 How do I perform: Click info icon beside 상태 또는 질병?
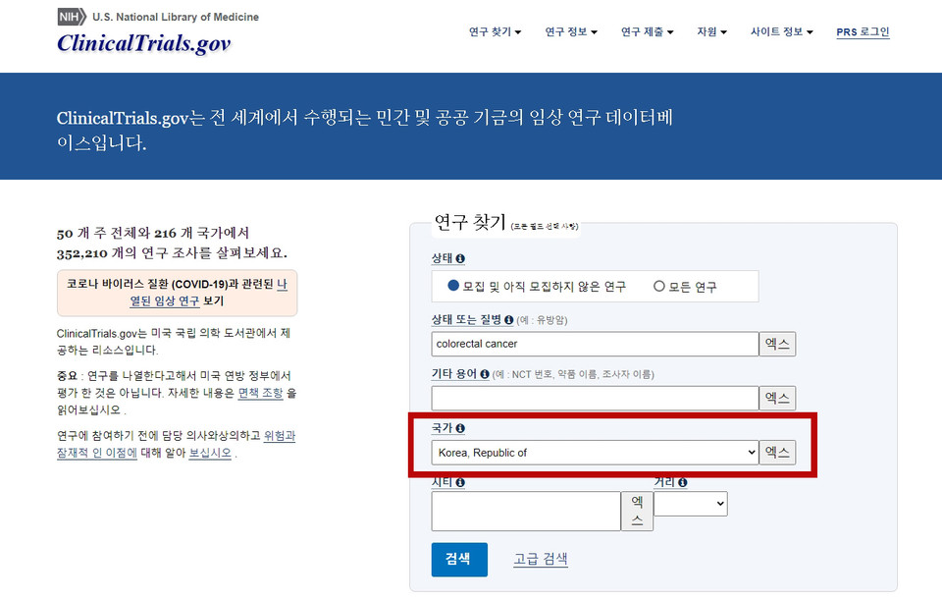point(509,320)
